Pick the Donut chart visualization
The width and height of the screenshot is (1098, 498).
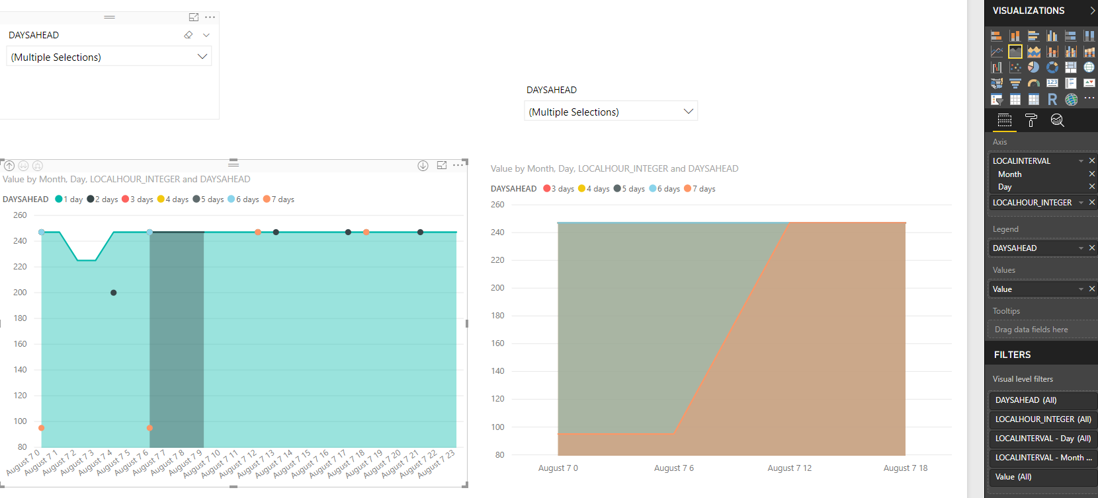(1052, 67)
